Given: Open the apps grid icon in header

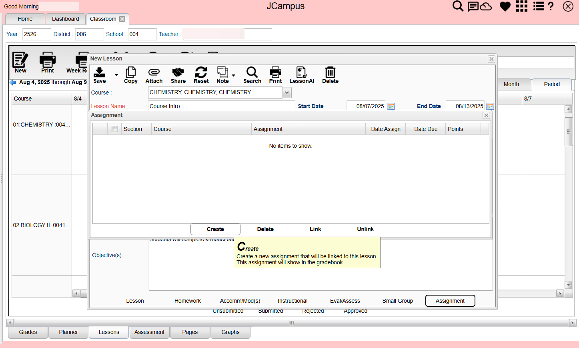Looking at the screenshot, I should tap(522, 6).
